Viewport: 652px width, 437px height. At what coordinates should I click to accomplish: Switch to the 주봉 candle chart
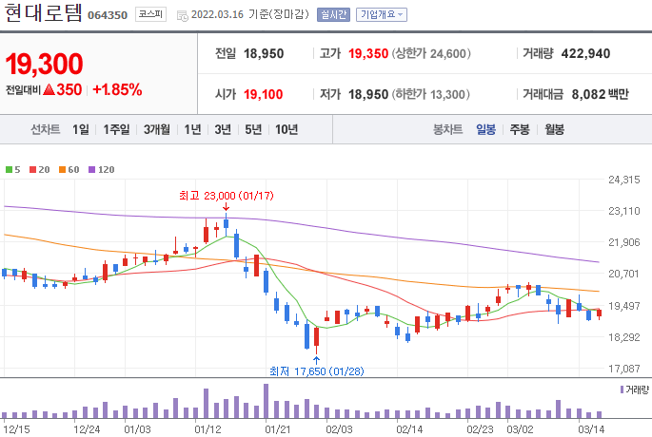(x=520, y=129)
